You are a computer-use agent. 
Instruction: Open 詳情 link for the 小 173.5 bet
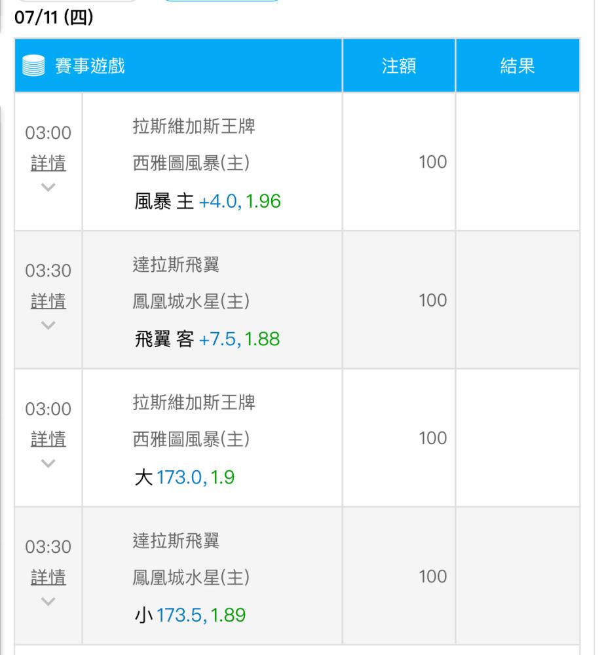[x=48, y=577]
